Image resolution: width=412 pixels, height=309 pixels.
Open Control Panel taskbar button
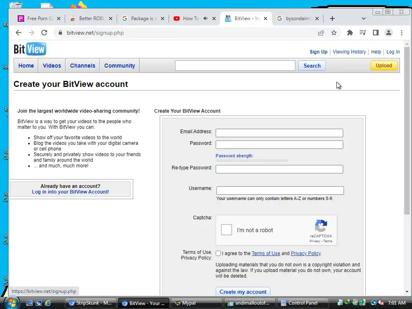[x=303, y=303]
